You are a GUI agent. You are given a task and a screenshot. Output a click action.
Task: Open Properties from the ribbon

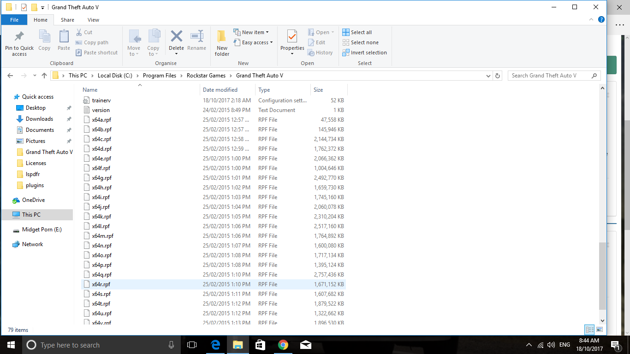292,36
